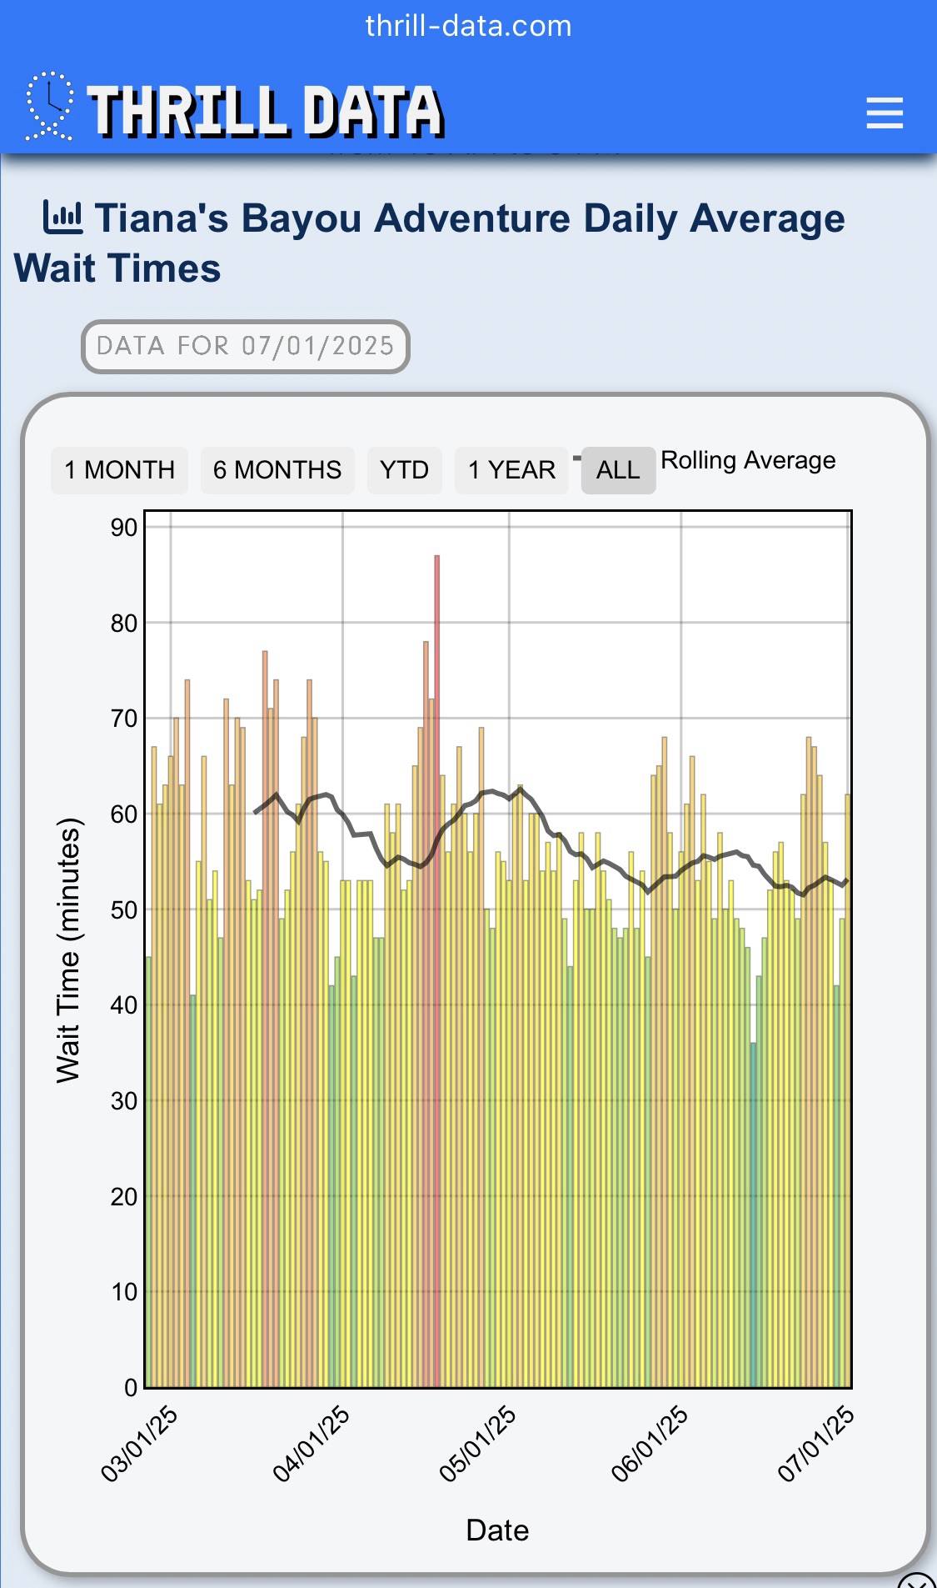
Task: Select the 6 MONTHS range button
Action: 277,470
